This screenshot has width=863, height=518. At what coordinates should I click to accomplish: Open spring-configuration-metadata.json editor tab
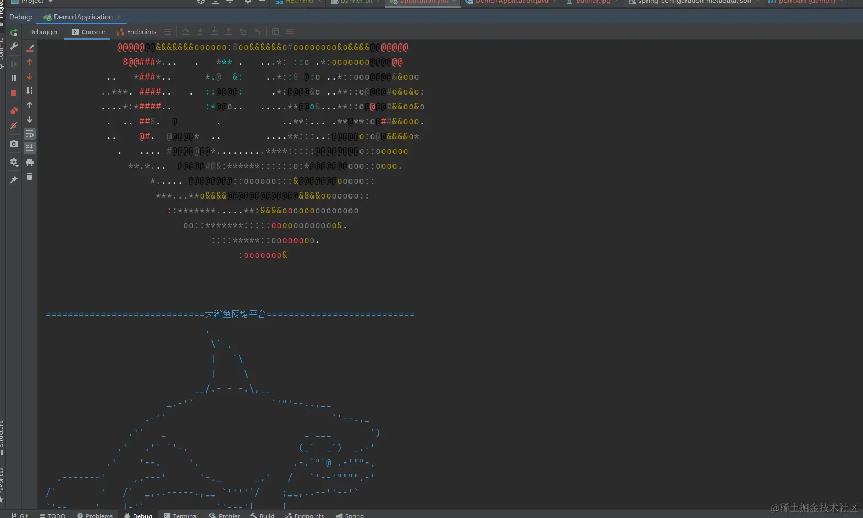[x=693, y=2]
